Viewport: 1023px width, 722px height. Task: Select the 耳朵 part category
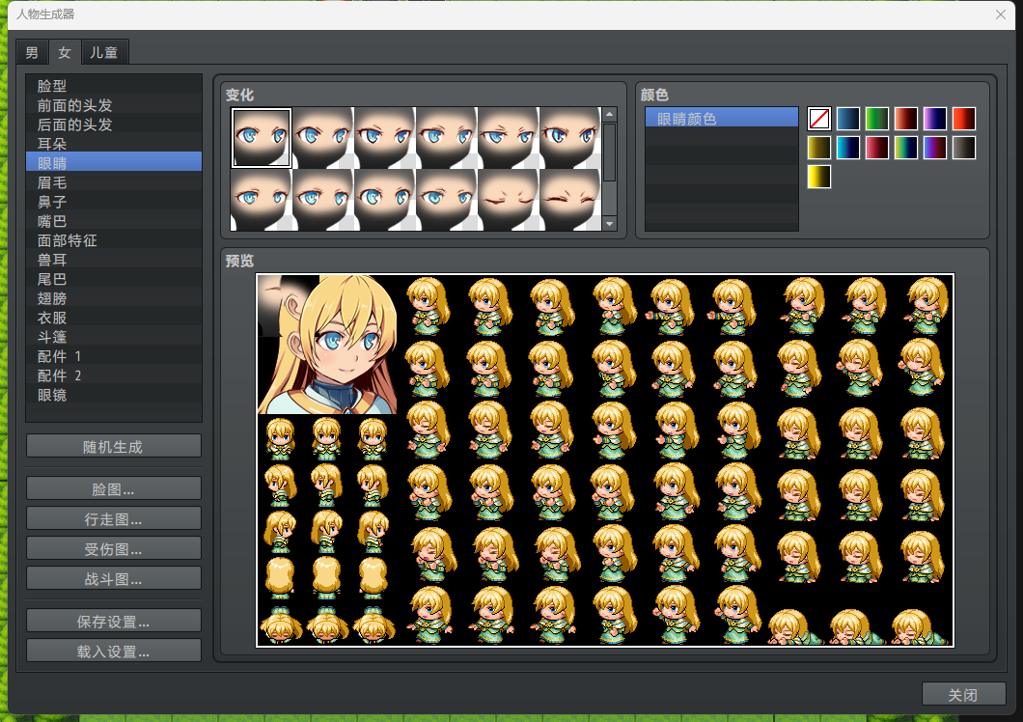click(x=114, y=144)
